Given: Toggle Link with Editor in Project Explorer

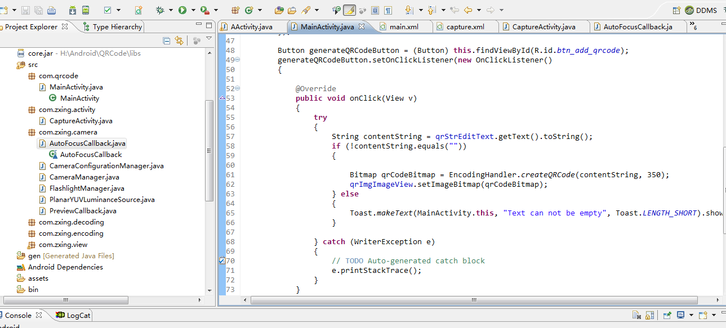Looking at the screenshot, I should pyautogui.click(x=179, y=41).
